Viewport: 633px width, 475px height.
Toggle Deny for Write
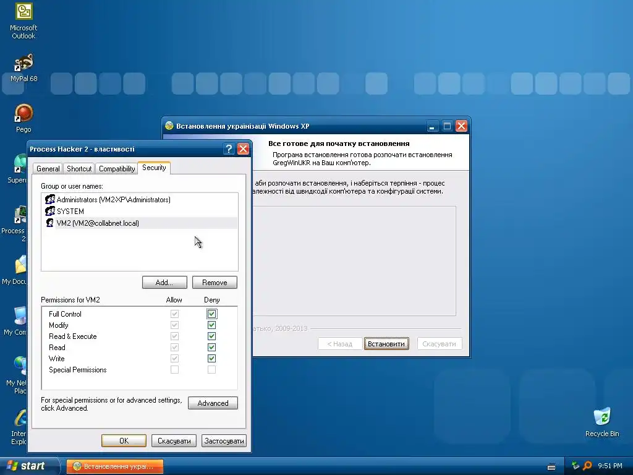click(211, 358)
